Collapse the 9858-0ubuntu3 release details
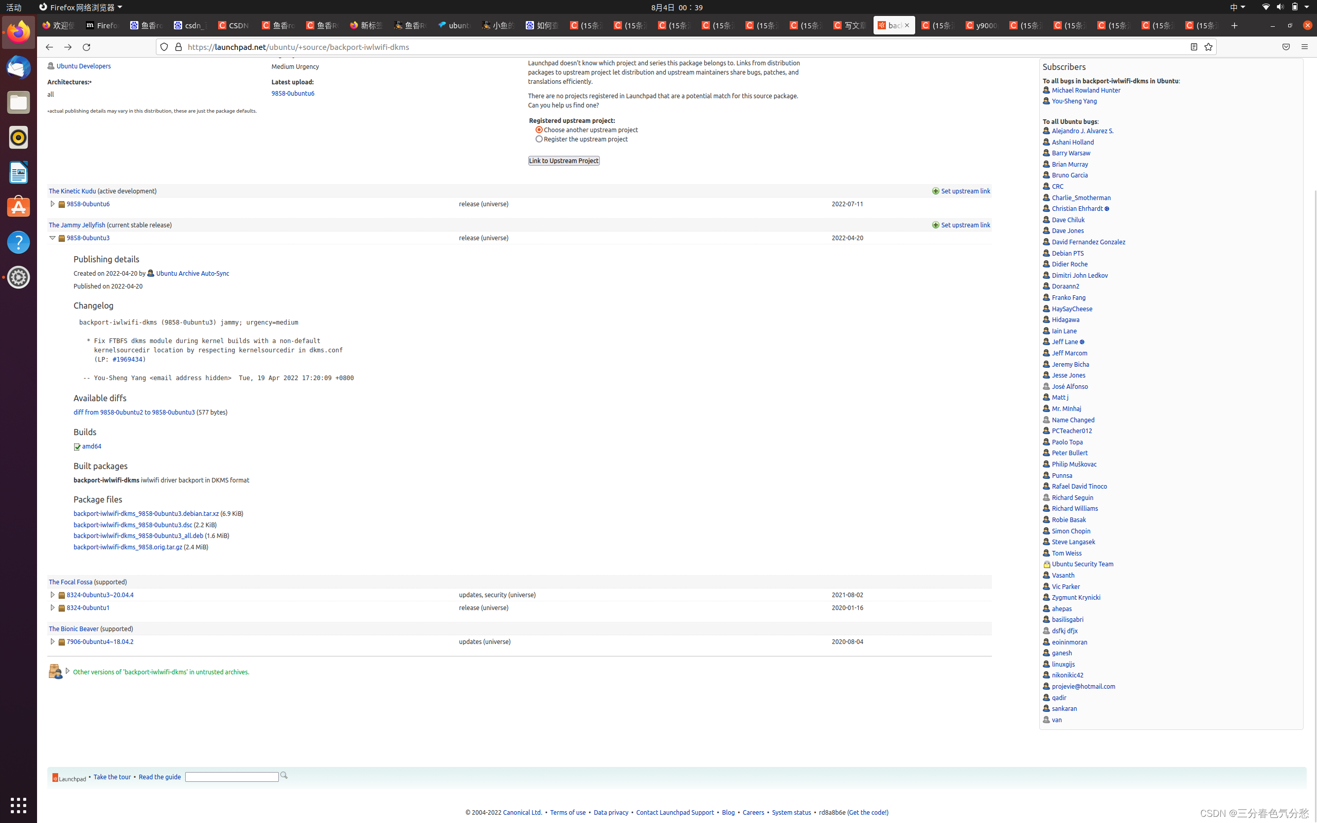The width and height of the screenshot is (1317, 823). point(52,238)
